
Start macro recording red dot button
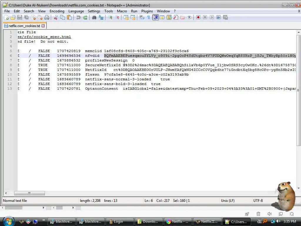tap(198, 17)
